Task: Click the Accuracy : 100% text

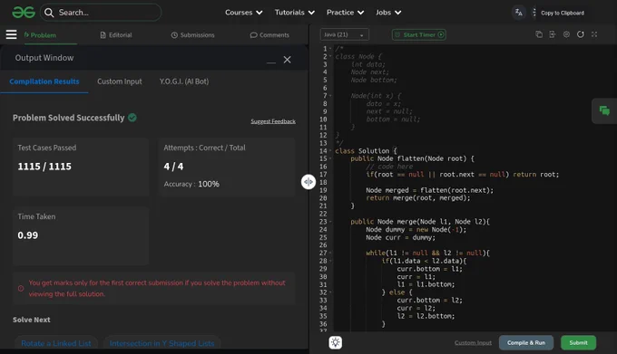Action: [191, 184]
